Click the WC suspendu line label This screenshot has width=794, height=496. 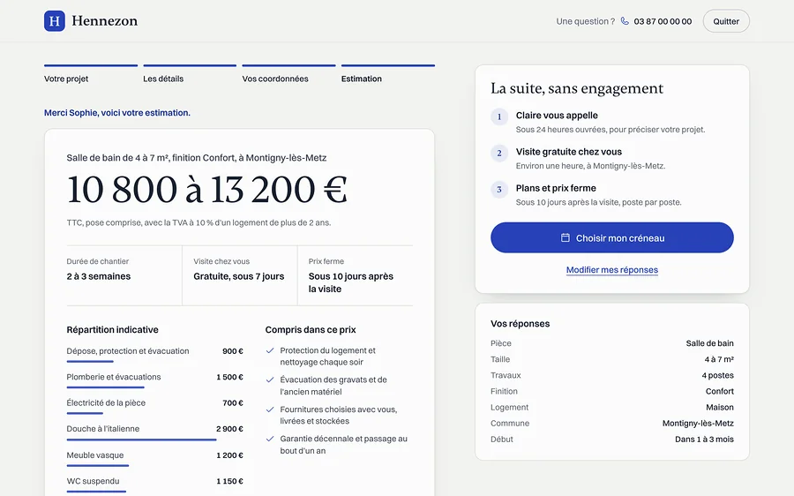[94, 481]
